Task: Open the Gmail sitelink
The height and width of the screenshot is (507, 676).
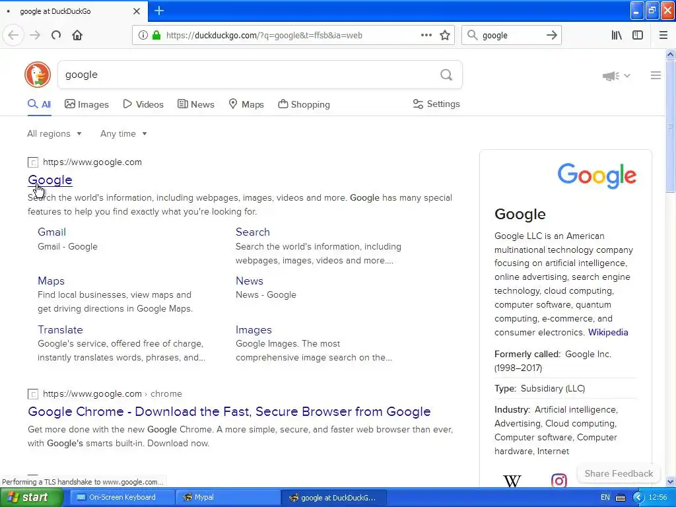Action: pyautogui.click(x=51, y=232)
